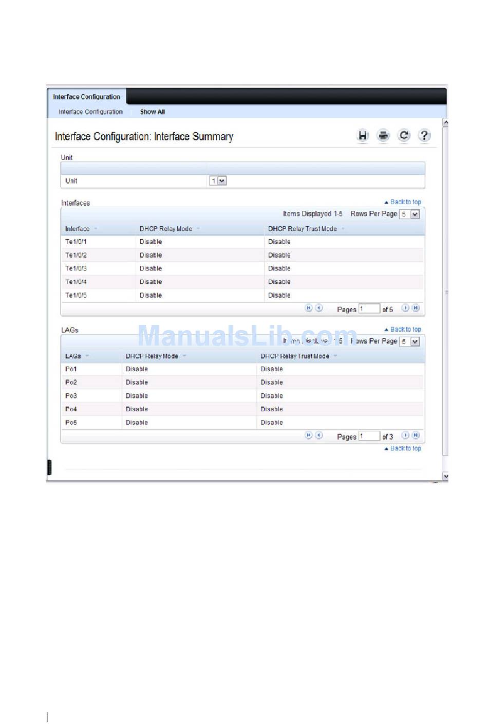Click the scrollbar down arrow
The height and width of the screenshot is (727, 488).
[445, 476]
